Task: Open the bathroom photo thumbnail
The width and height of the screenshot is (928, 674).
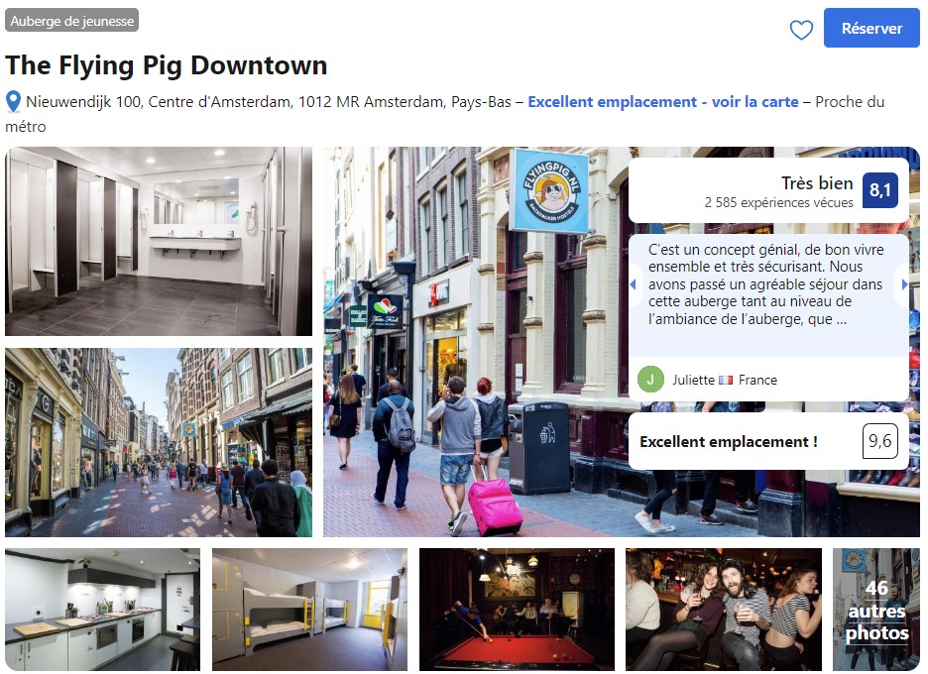Action: click(x=159, y=242)
